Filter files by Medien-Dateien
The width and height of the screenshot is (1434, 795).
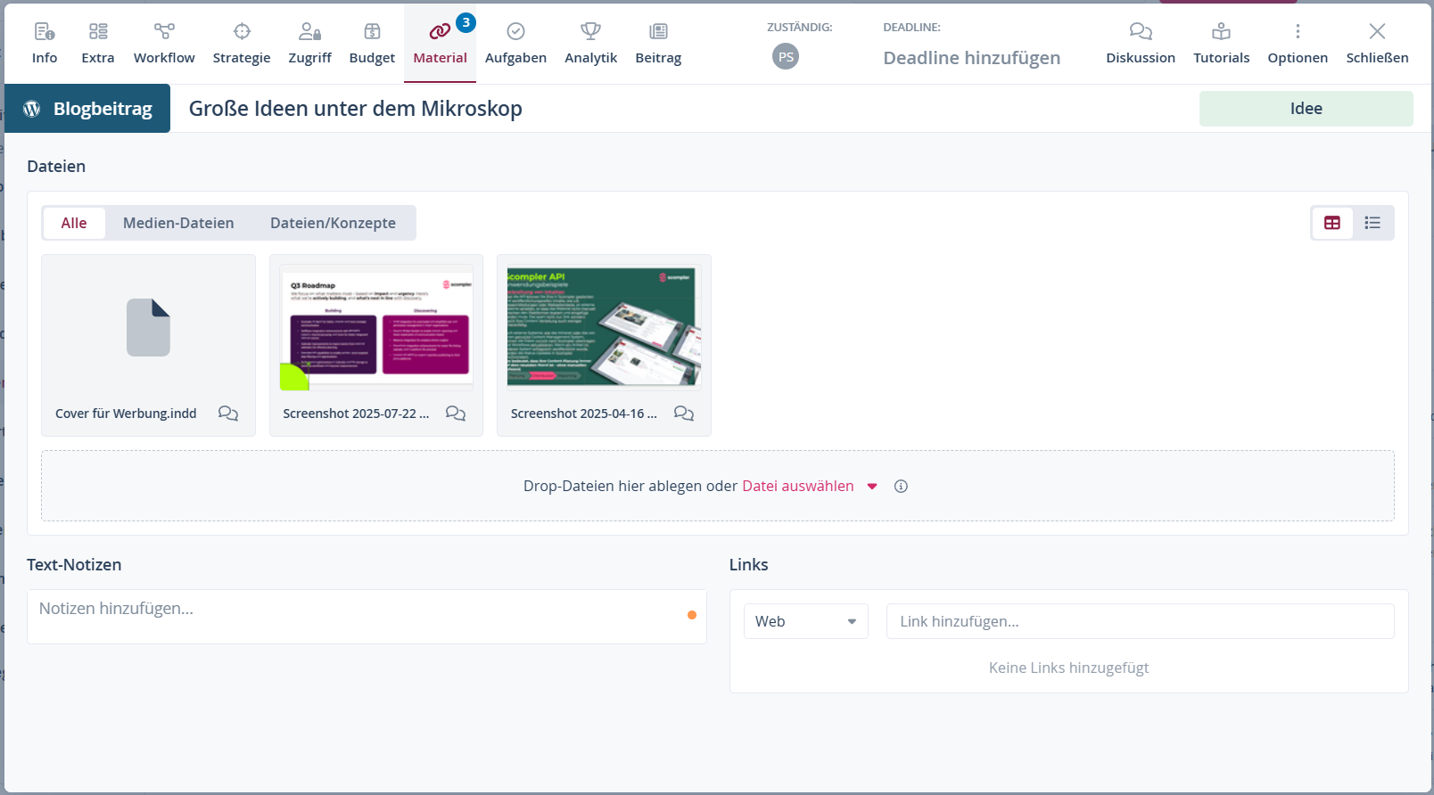click(x=178, y=223)
